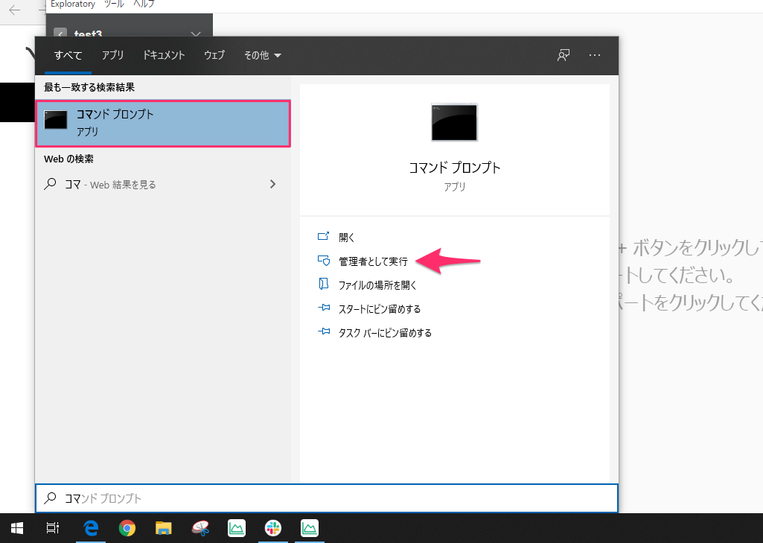Click the feedback icon in search header

[x=564, y=55]
